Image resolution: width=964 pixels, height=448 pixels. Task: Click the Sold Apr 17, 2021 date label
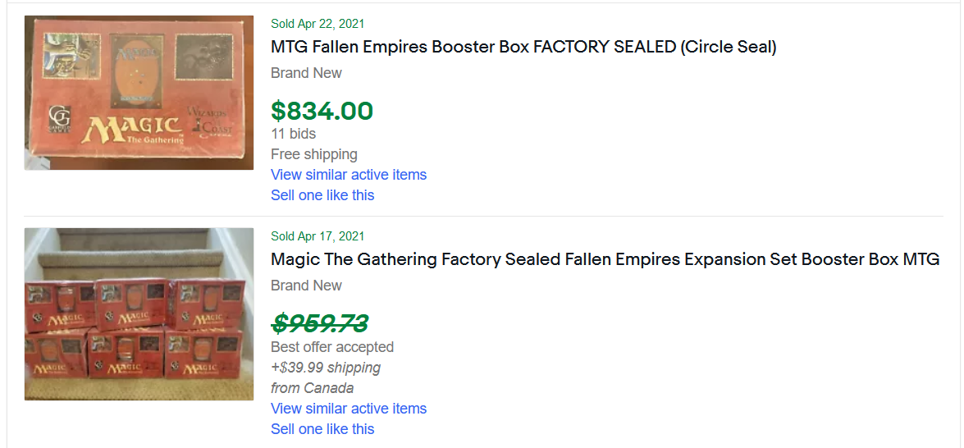pyautogui.click(x=318, y=236)
